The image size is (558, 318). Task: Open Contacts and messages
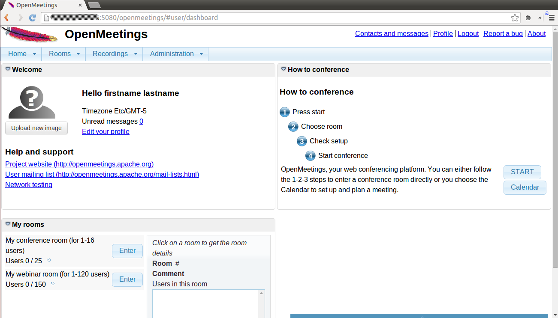pos(392,34)
